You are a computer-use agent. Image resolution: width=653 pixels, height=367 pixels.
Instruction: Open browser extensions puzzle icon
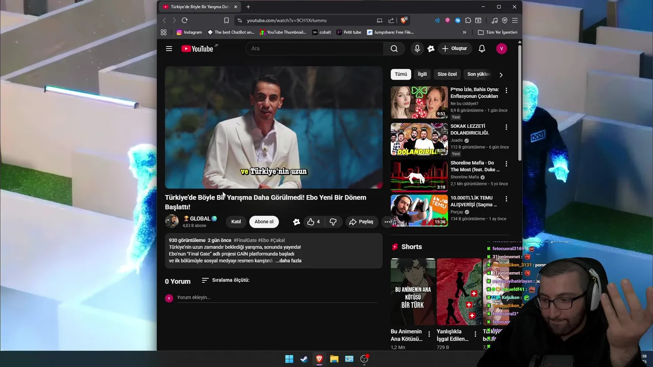468,20
